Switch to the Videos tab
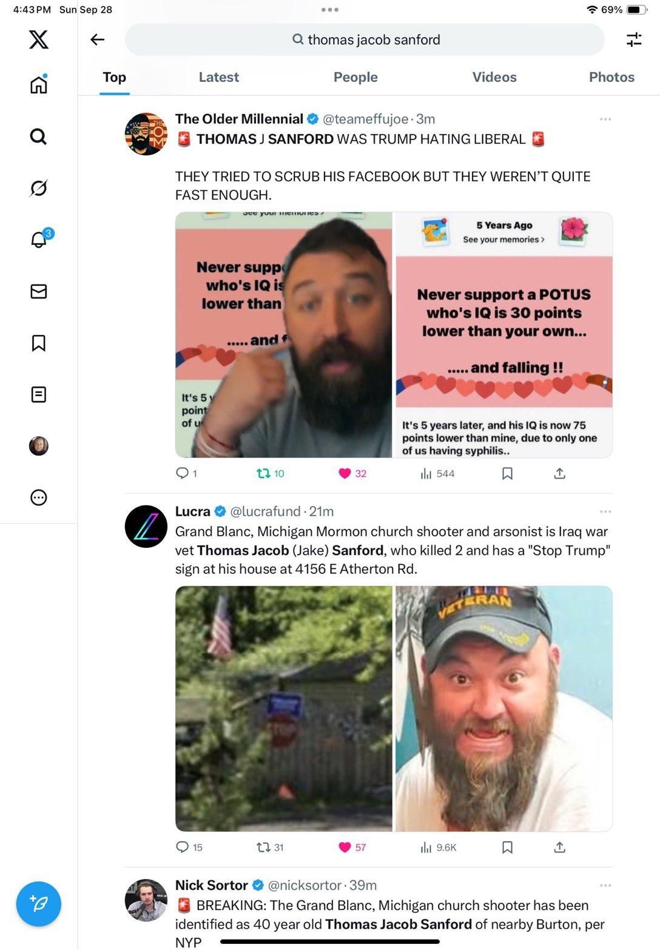660x950 pixels. [x=494, y=77]
